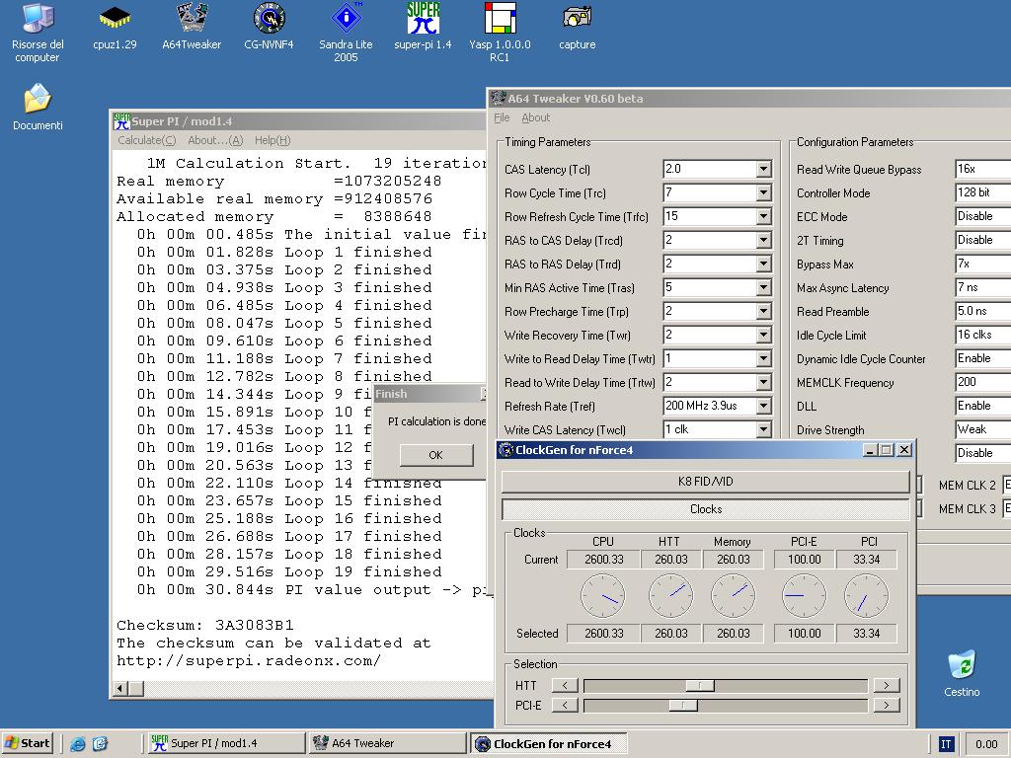Switch to A64 Tweaker taskbar button

click(x=387, y=743)
